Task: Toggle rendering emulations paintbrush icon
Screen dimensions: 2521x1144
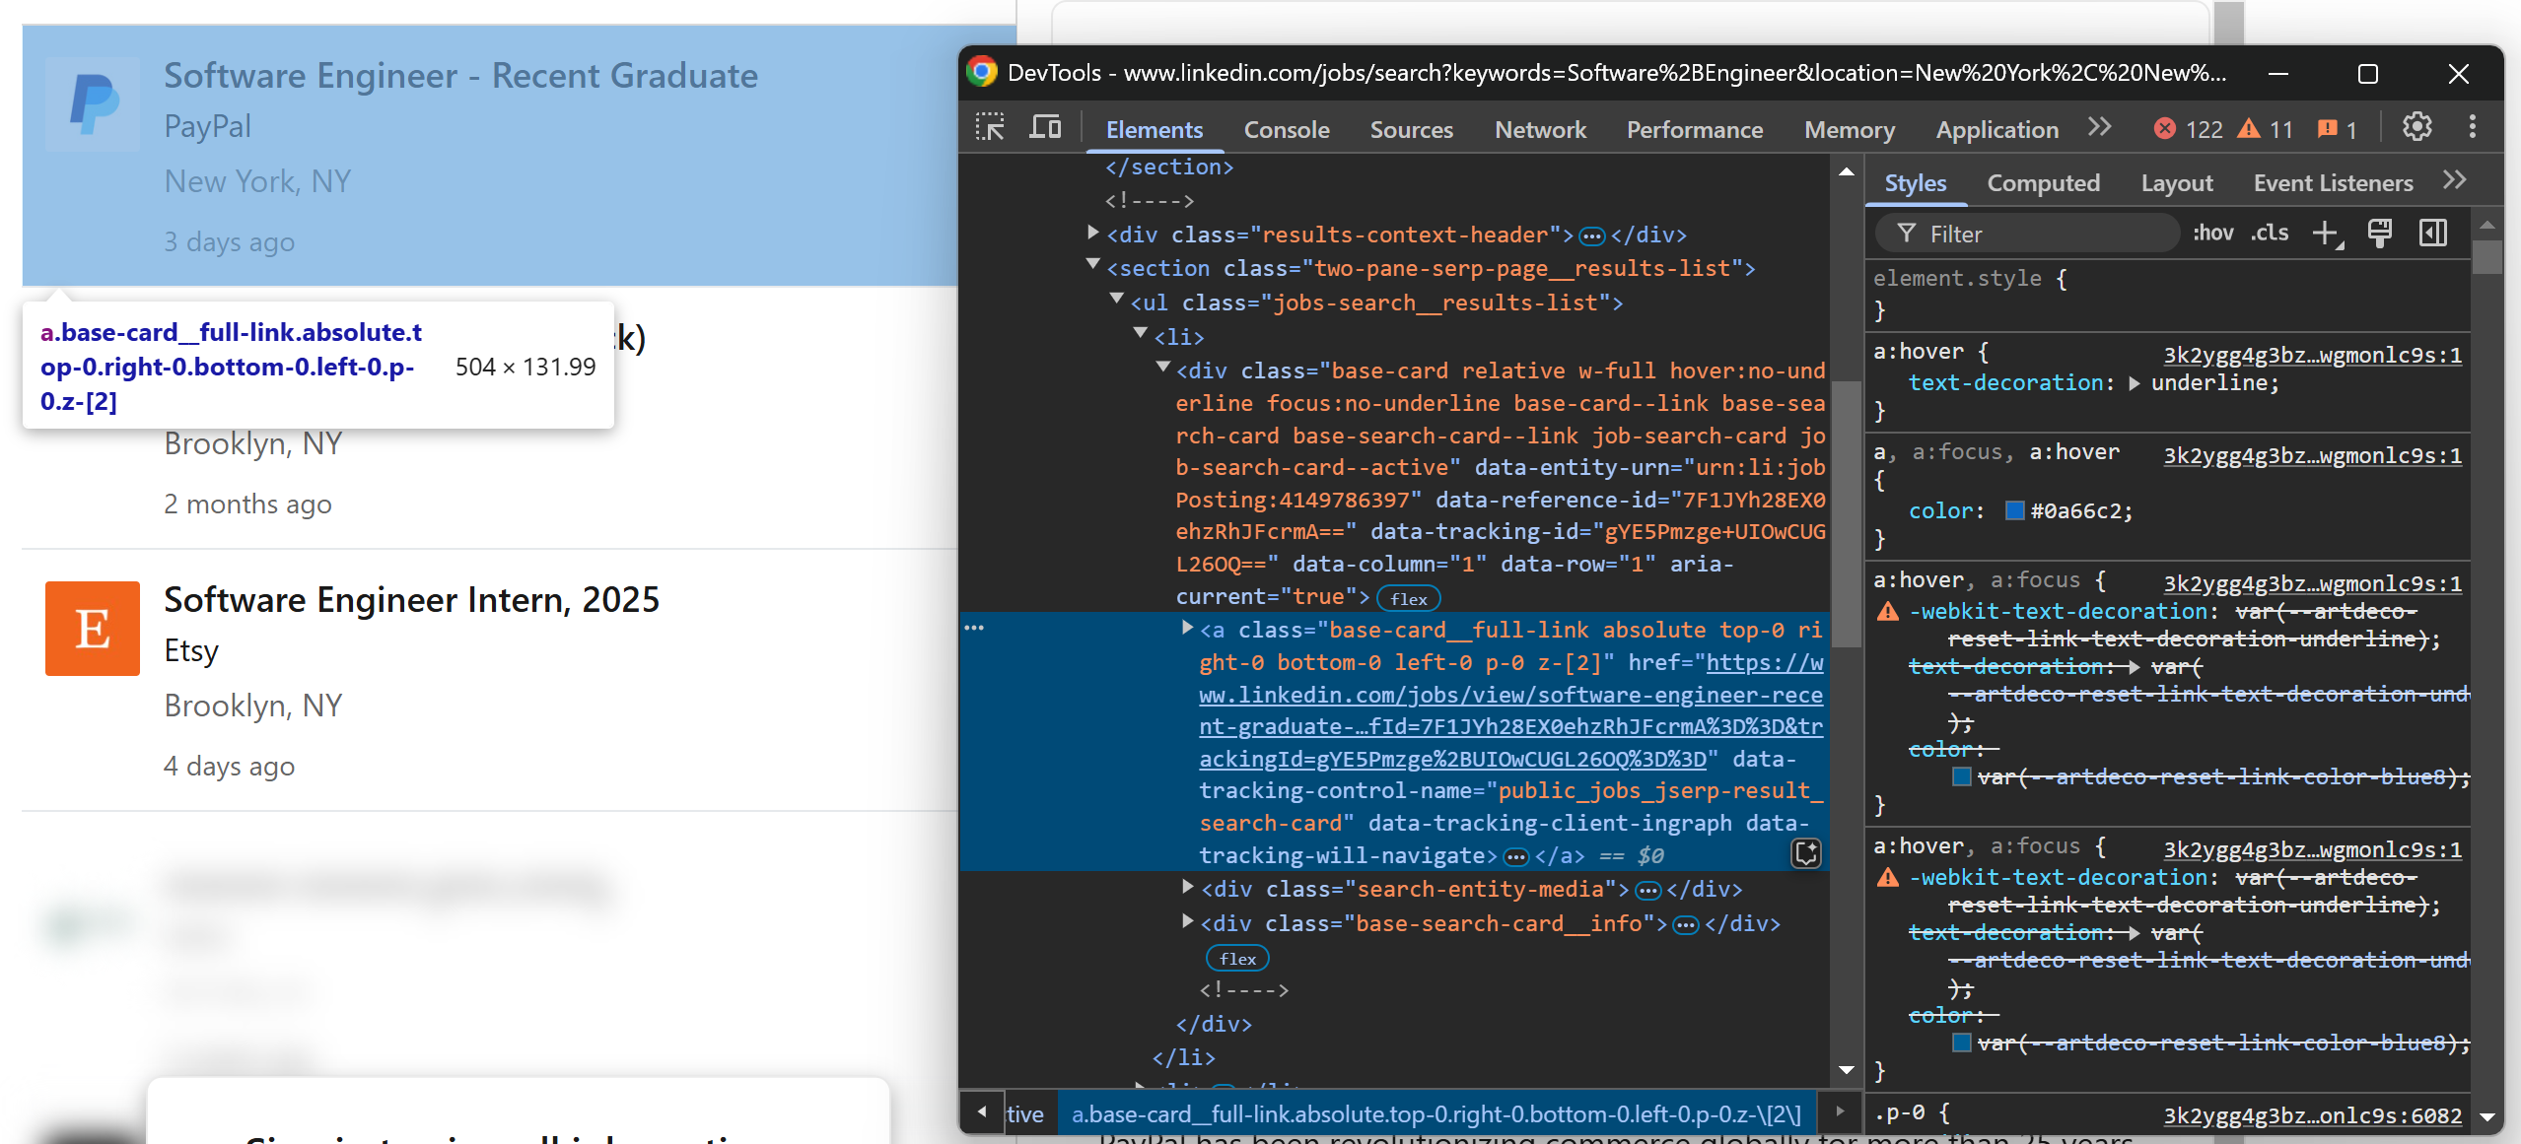Action: 2379,234
